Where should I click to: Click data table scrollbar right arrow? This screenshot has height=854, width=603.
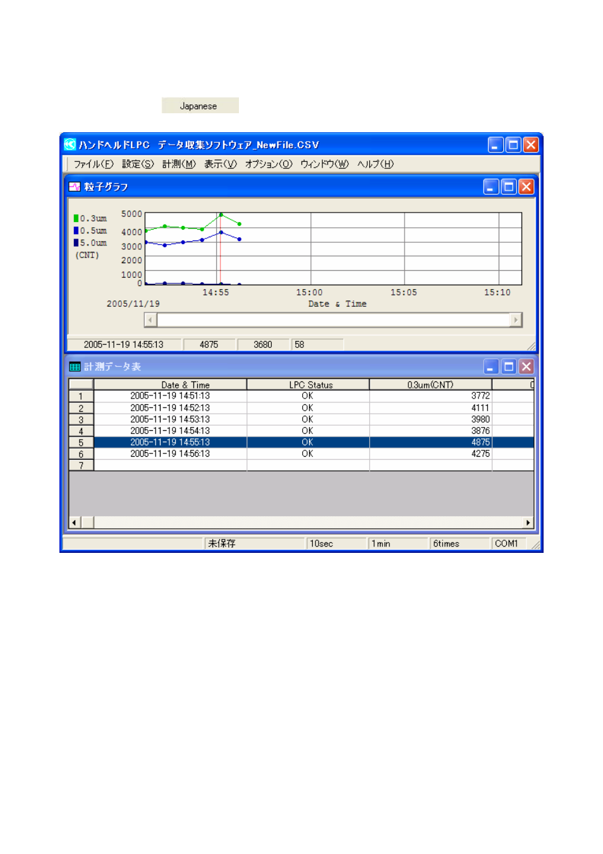click(528, 523)
